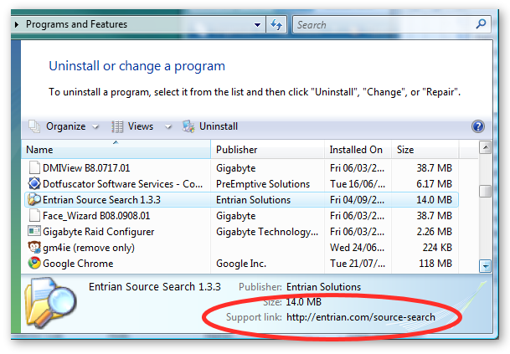This screenshot has height=354, width=510.
Task: Select the DMIView B8.0717.01 name text
Action: coord(86,168)
